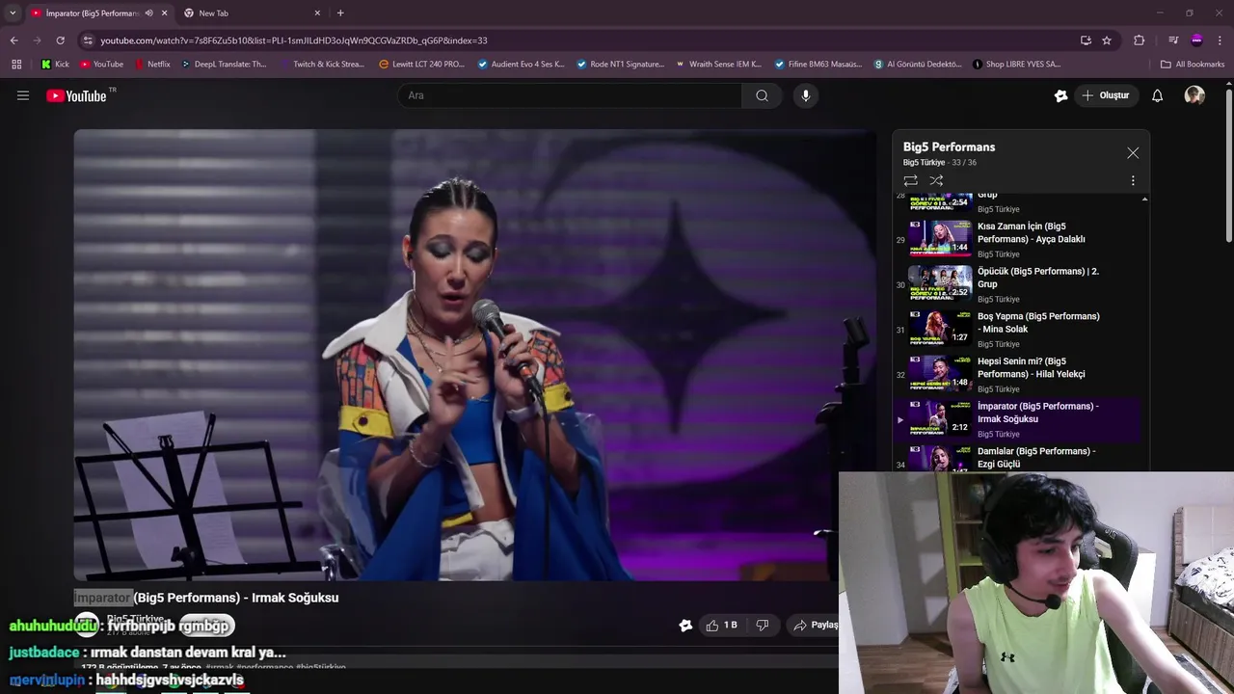Screen dimensions: 1234x694
Task: Open media control icon in browser toolbar
Action: [1172, 40]
